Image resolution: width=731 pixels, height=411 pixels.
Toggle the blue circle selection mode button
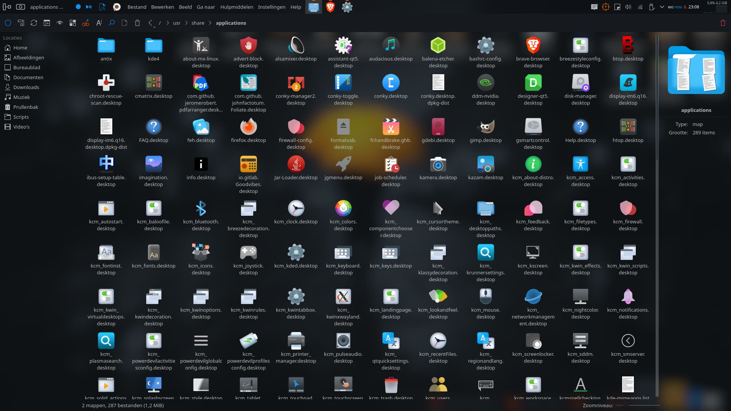[8, 23]
